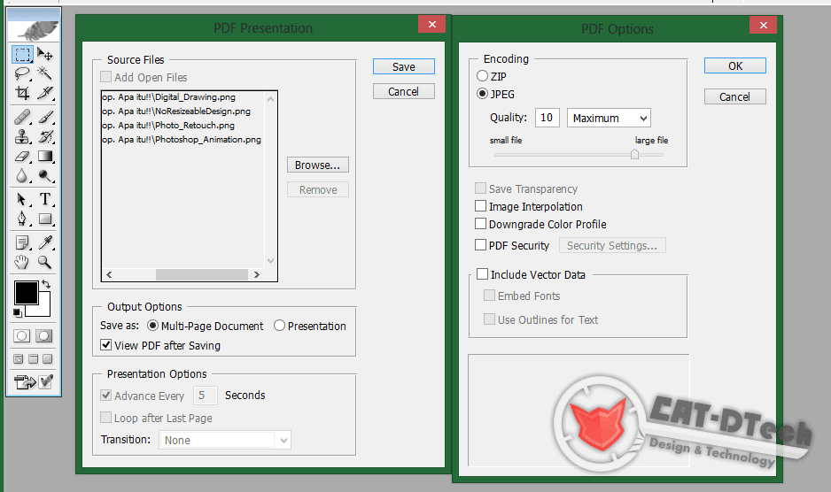Select the Clone Stamp tool
Screen dimensions: 831x492
pos(22,136)
